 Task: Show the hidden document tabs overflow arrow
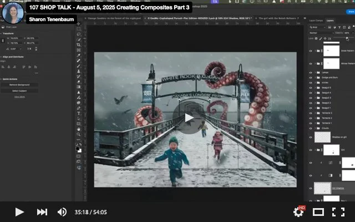pos(305,18)
